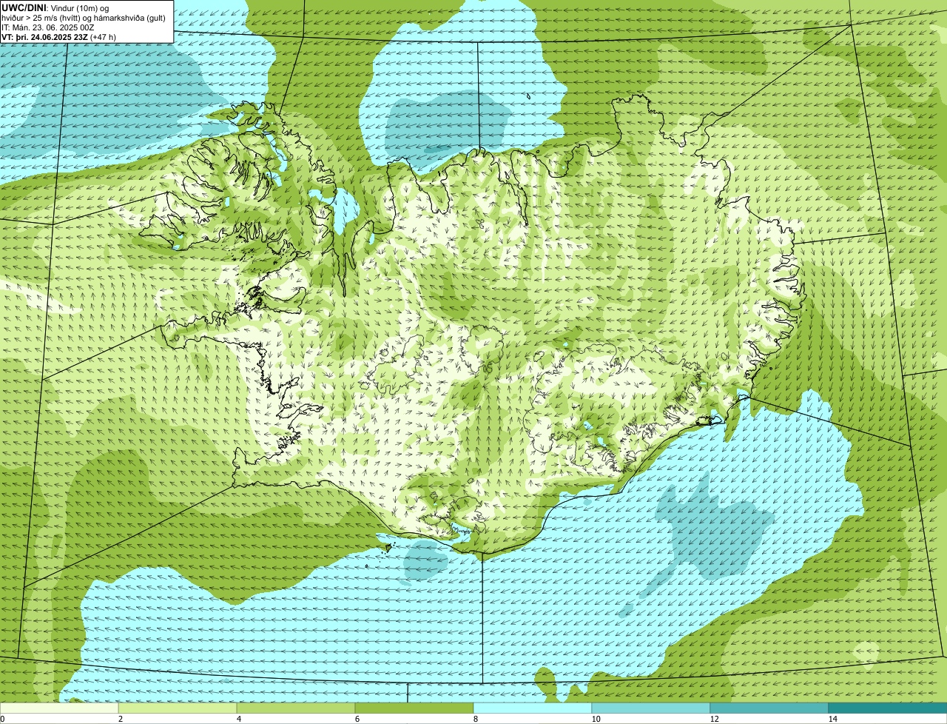Click the legend scale label "0"
Image resolution: width=947 pixels, height=724 pixels.
click(2, 719)
